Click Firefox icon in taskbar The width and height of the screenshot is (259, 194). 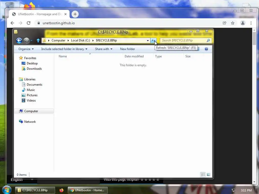click(61, 190)
